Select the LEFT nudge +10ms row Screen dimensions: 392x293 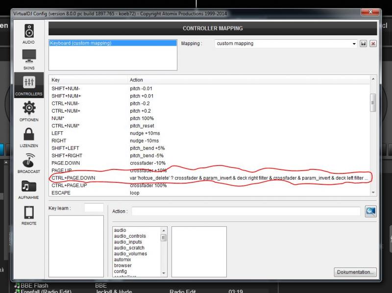coord(210,133)
